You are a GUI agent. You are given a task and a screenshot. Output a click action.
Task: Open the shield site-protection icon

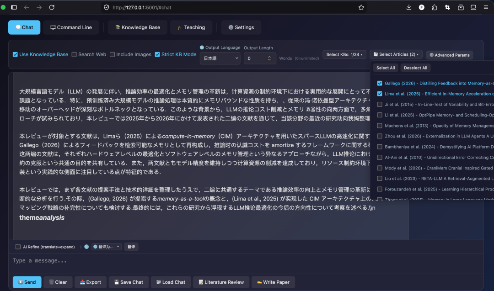point(107,7)
